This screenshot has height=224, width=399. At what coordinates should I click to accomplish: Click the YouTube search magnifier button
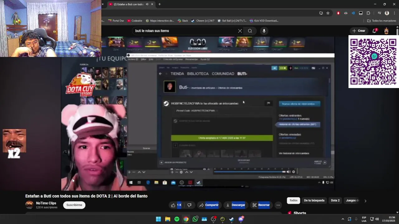(x=250, y=31)
